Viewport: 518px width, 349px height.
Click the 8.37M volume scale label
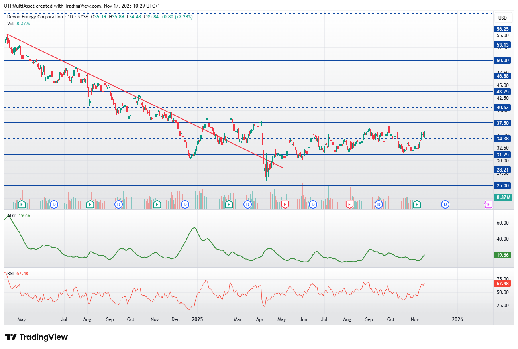pos(503,197)
